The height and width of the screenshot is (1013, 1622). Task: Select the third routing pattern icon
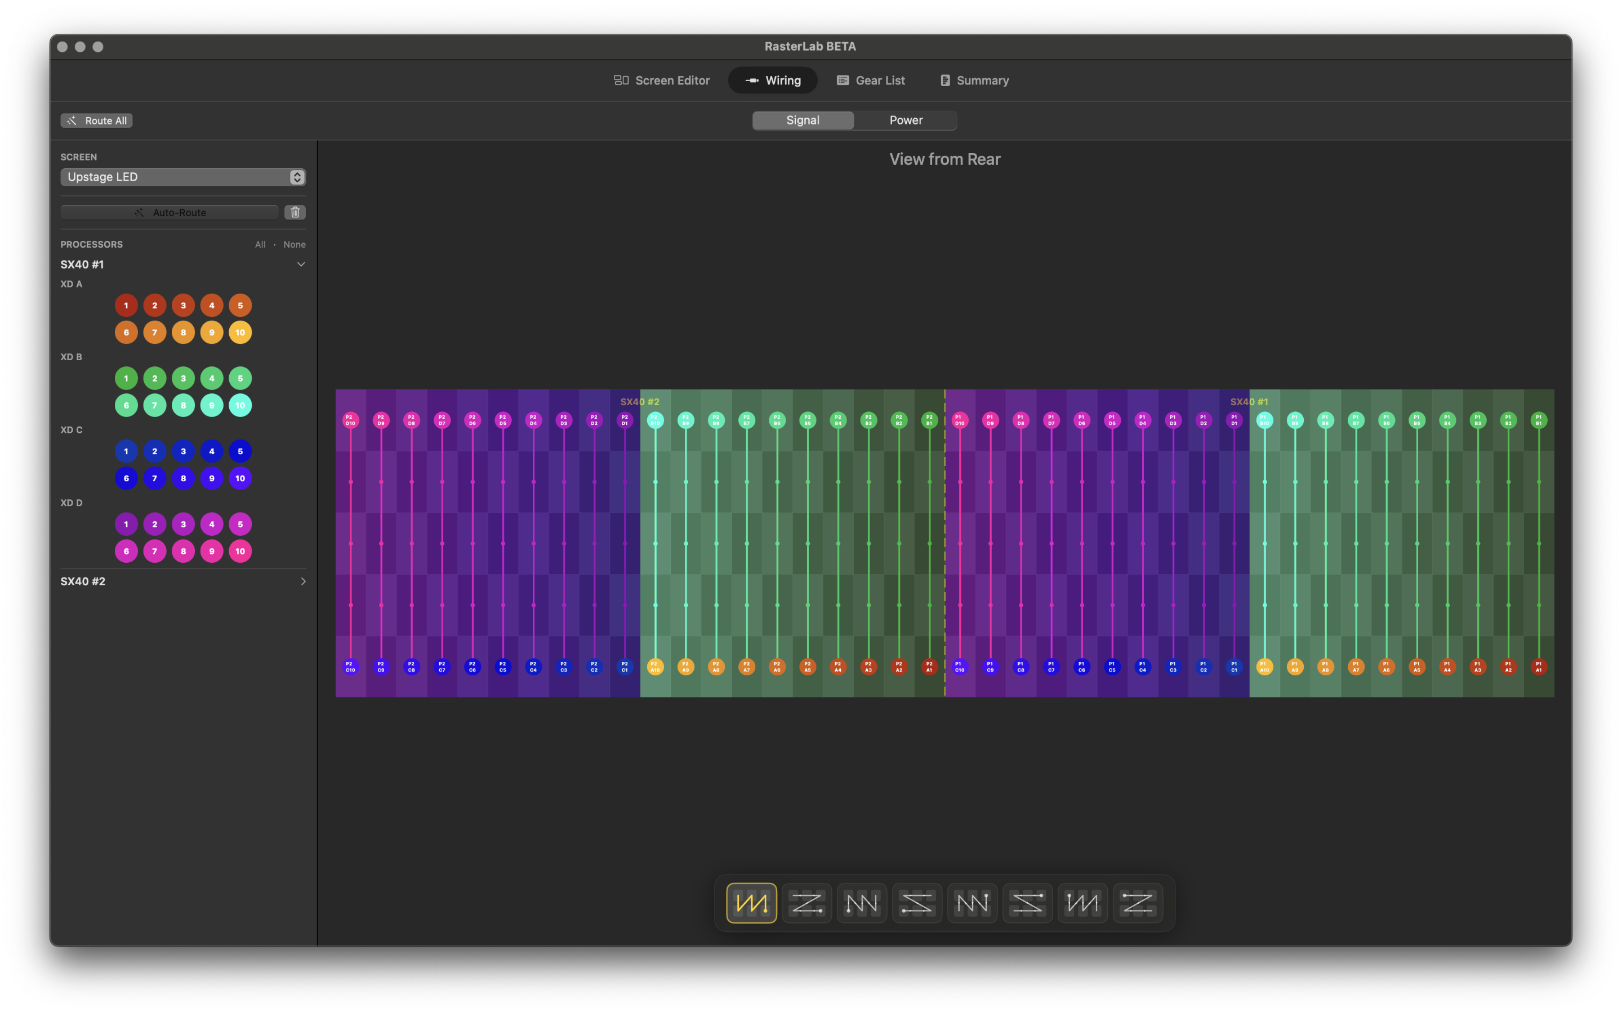click(x=862, y=903)
